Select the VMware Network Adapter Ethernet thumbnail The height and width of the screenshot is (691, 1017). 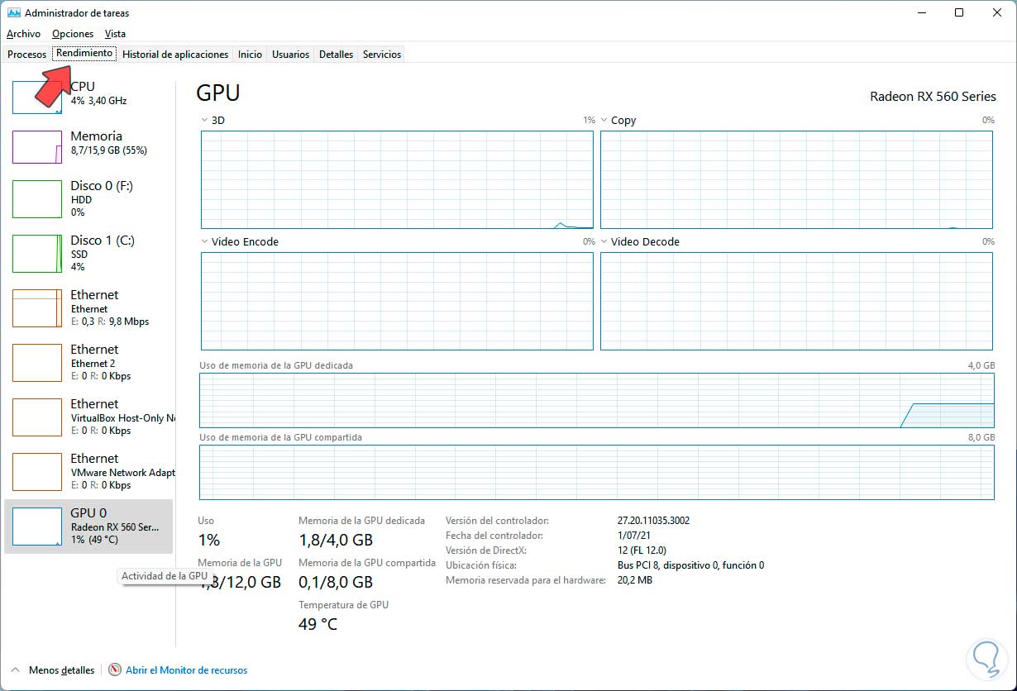[37, 473]
